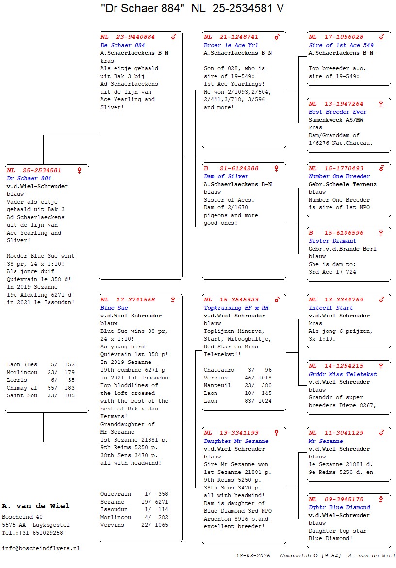Click the female symbol beside NL 13-1947264

[381, 104]
